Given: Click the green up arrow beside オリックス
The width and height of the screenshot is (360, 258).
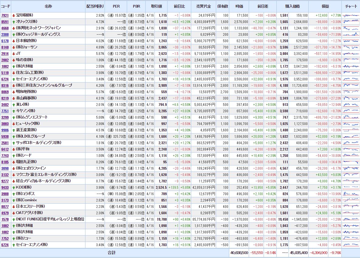Looking at the screenshot, I should pyautogui.click(x=14, y=22).
